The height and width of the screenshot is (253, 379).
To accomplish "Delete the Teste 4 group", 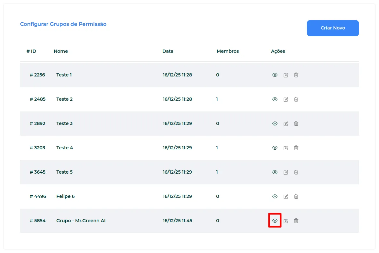I will click(296, 148).
